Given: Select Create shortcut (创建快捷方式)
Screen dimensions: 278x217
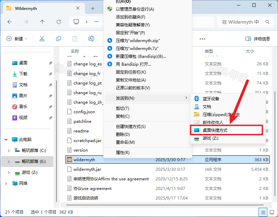Looking at the screenshot, I should click(131, 127).
